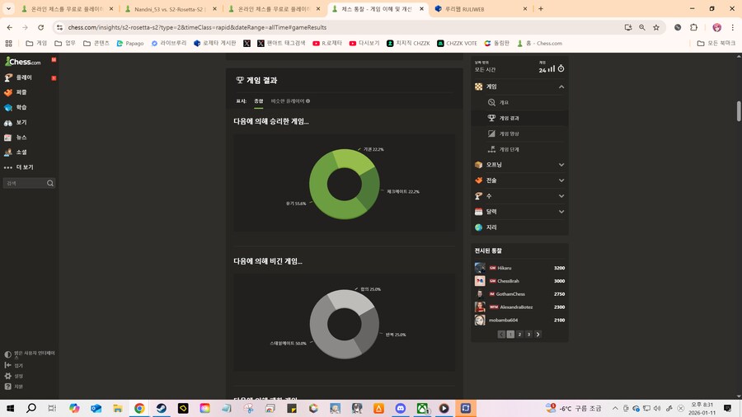Expand the 수 (Moves) section
The image size is (742, 417).
[519, 196]
